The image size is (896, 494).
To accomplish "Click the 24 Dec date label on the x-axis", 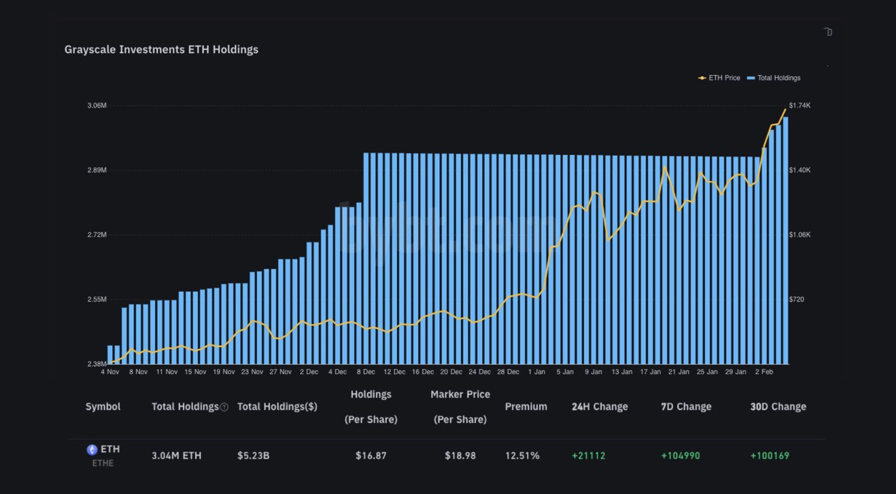I will point(480,371).
